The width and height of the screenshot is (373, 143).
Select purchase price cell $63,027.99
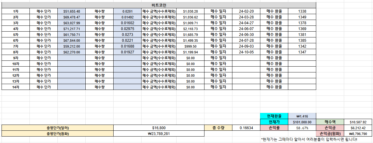[x=72, y=23]
